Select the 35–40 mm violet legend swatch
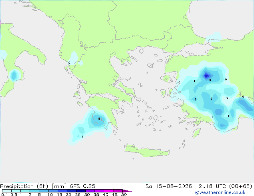The image size is (254, 196). coord(99,191)
